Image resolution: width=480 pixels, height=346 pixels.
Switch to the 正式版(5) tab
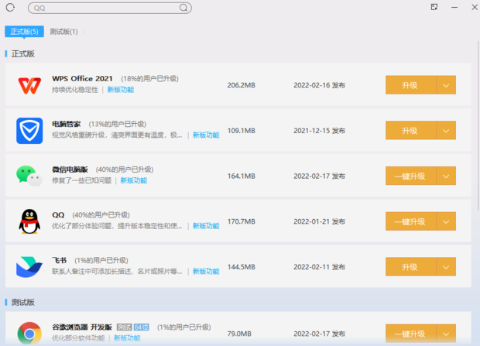click(x=24, y=32)
